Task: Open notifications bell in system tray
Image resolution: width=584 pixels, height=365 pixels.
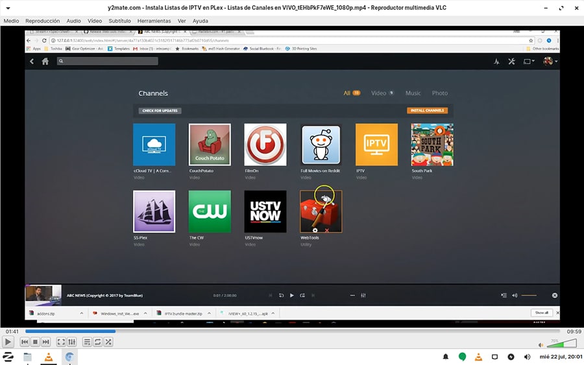Action: (445, 357)
